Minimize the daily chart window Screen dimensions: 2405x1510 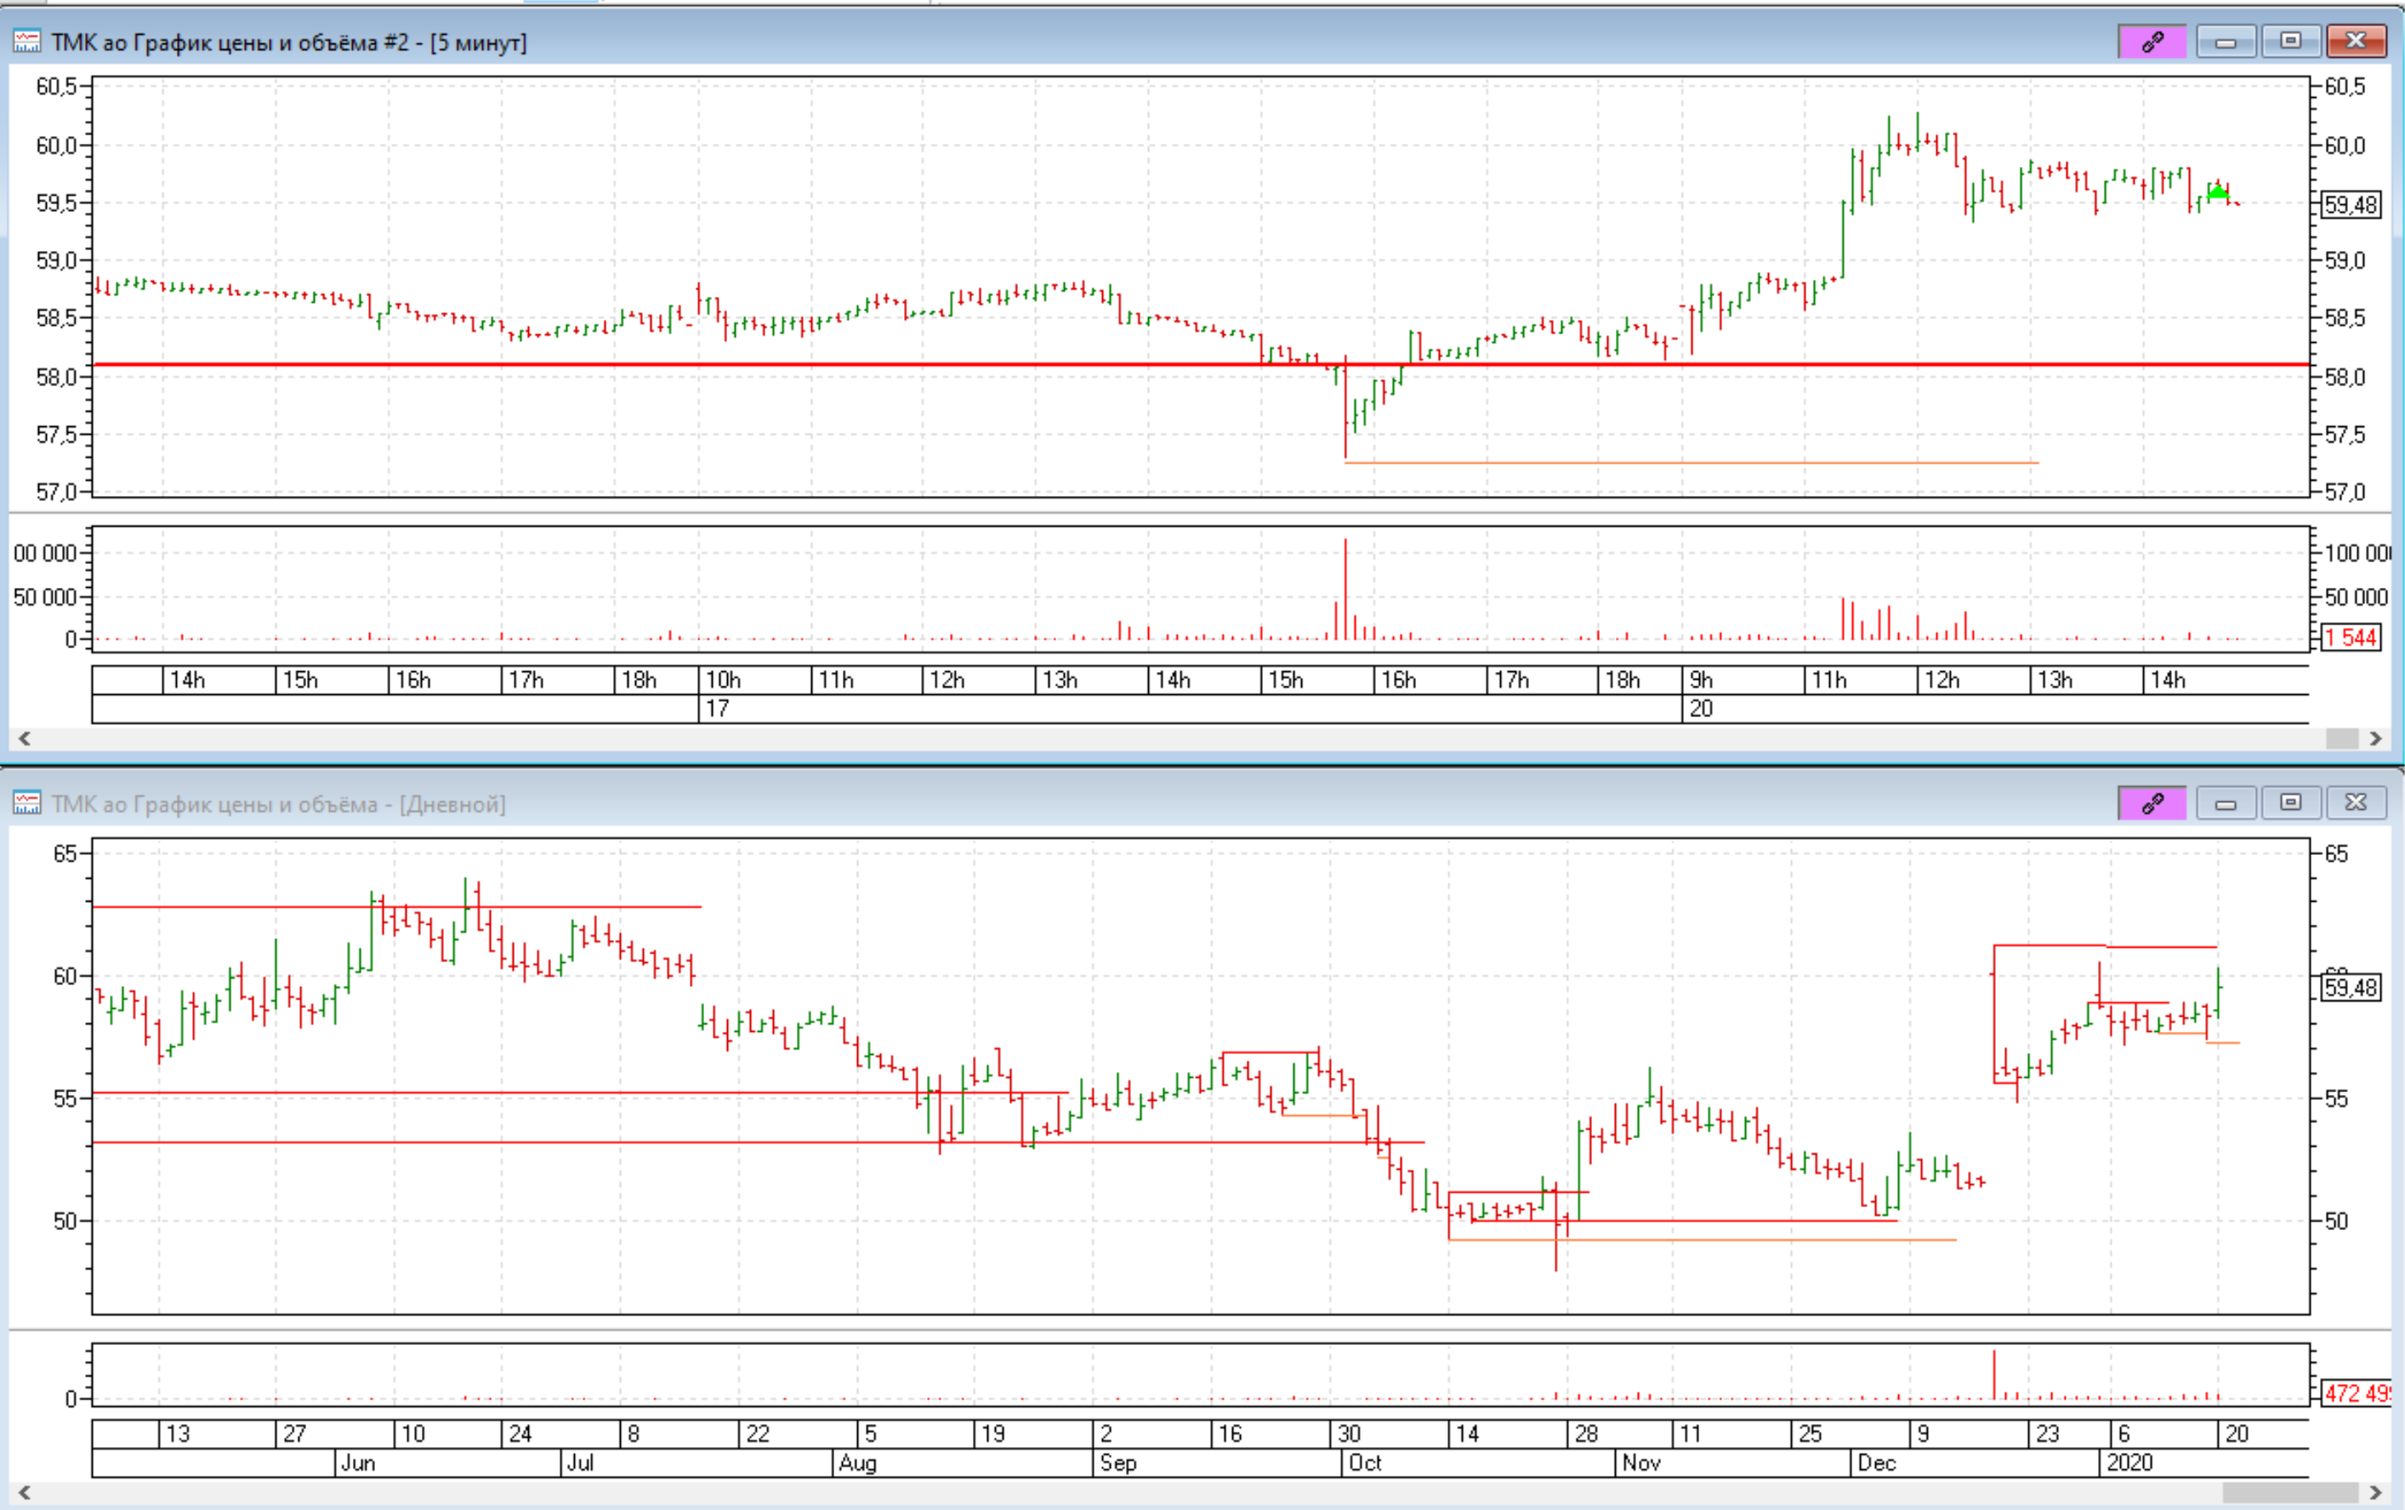(2226, 802)
